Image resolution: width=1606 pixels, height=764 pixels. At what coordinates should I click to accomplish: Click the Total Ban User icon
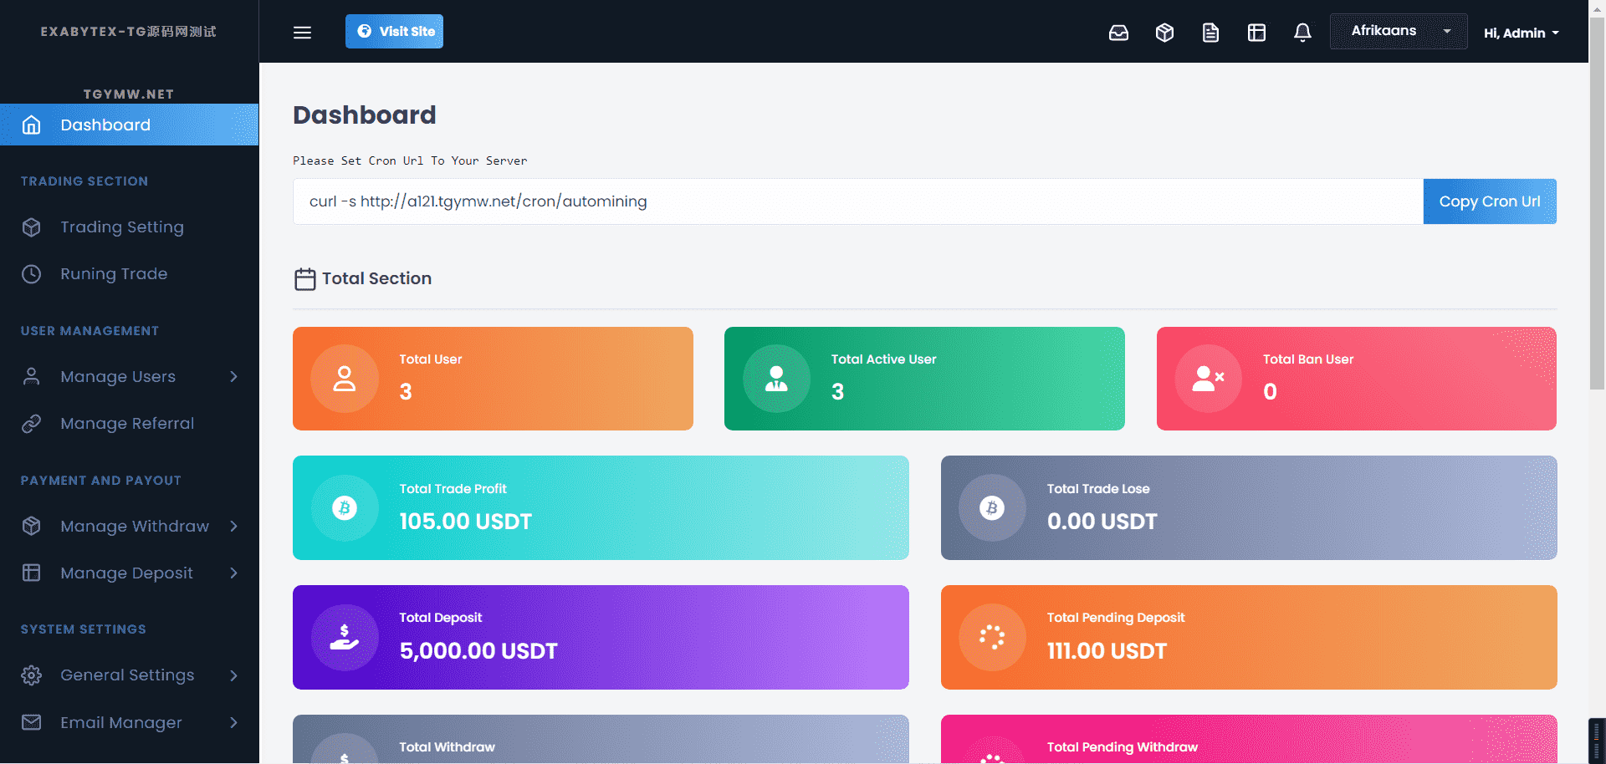(1208, 379)
